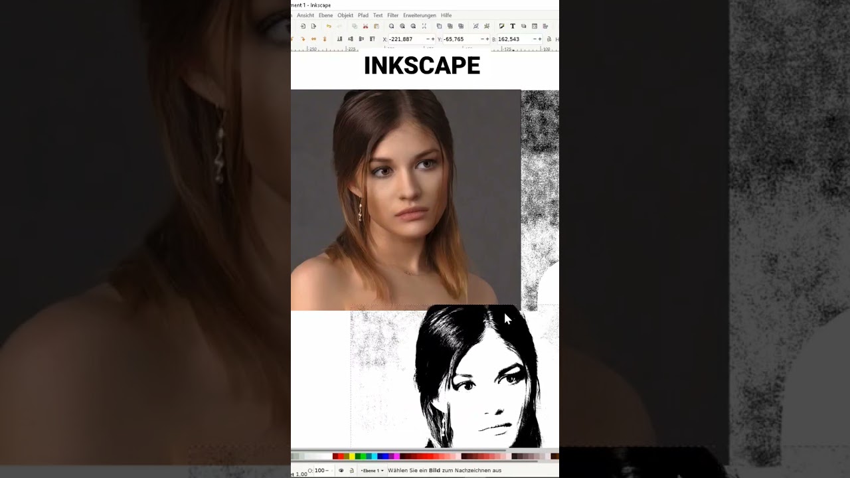This screenshot has width=850, height=478.
Task: Click the flip vertical icon
Action: click(325, 39)
